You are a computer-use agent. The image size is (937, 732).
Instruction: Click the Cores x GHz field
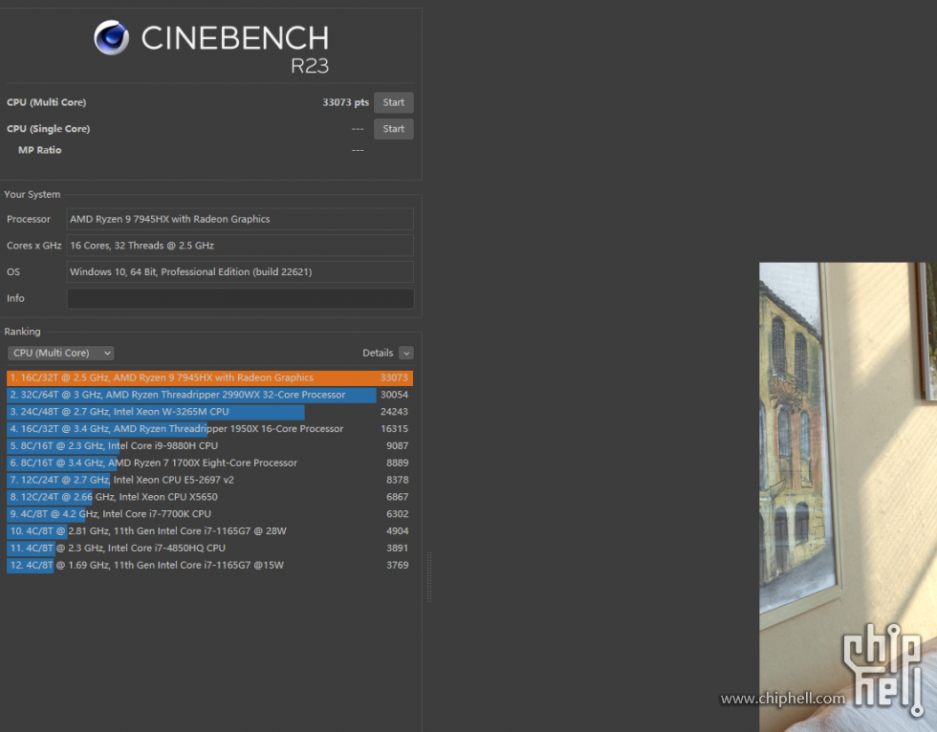(x=240, y=246)
